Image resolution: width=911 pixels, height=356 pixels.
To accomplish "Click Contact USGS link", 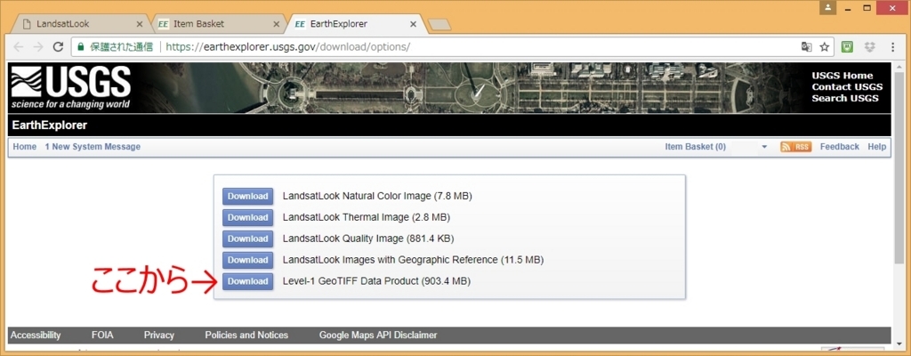I will 847,86.
